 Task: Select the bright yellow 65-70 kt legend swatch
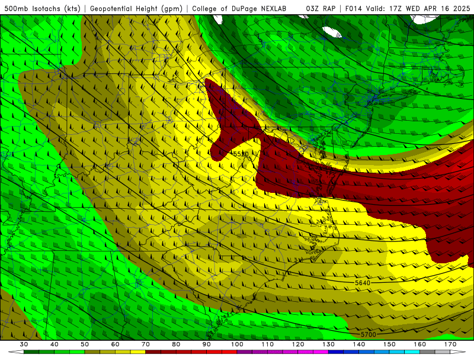(x=138, y=352)
